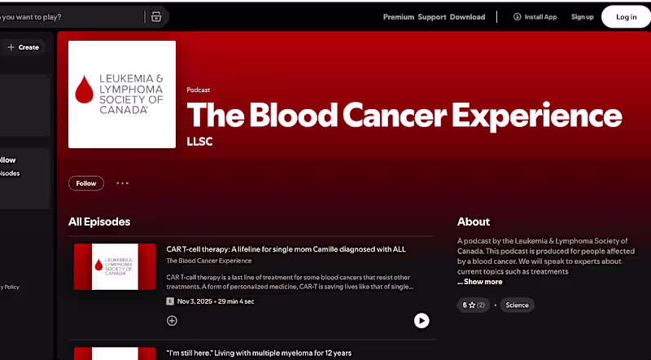Click the Browse icon in search bar
This screenshot has height=360, width=651.
click(x=156, y=16)
